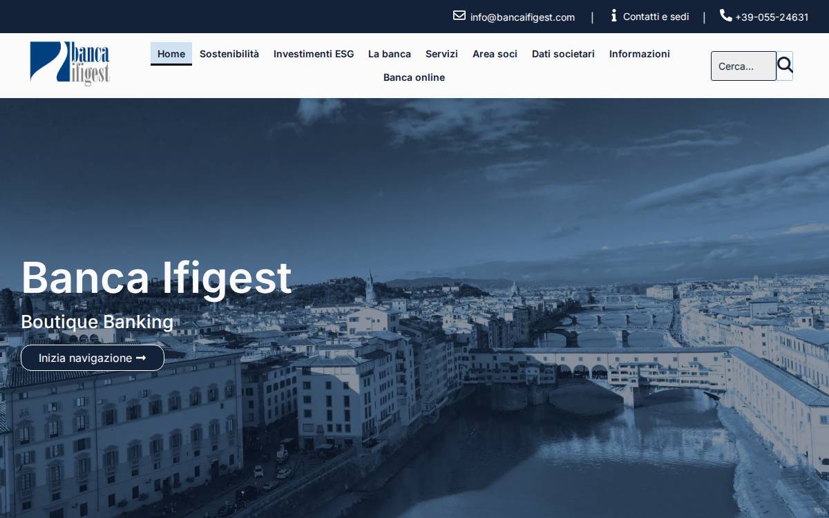Go to Banca online
829x518 pixels.
tap(414, 77)
